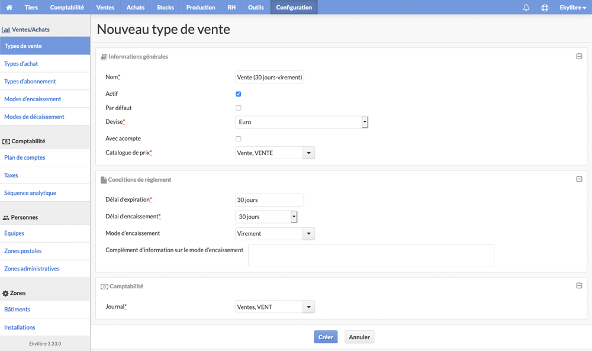Open the Comptabilité top menu

click(x=67, y=7)
